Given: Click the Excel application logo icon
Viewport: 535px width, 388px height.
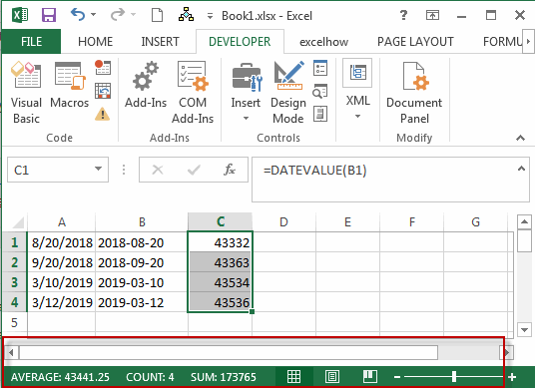Looking at the screenshot, I should point(20,15).
